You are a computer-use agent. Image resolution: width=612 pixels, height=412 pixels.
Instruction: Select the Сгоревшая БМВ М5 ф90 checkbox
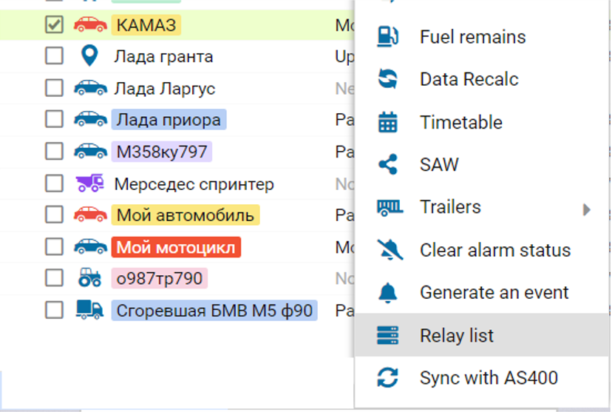click(x=54, y=310)
